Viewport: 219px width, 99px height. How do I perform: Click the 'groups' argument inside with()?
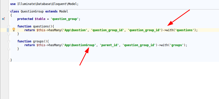(x=176, y=45)
